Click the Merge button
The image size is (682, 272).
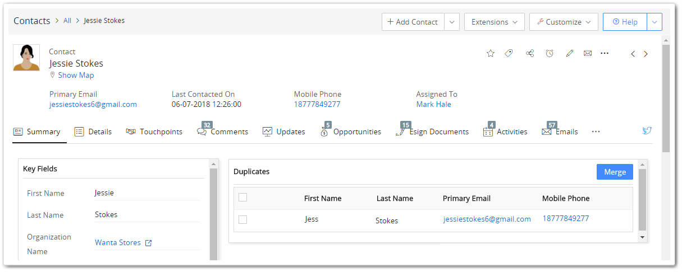pyautogui.click(x=615, y=172)
